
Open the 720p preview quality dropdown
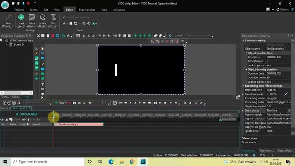pos(66,103)
